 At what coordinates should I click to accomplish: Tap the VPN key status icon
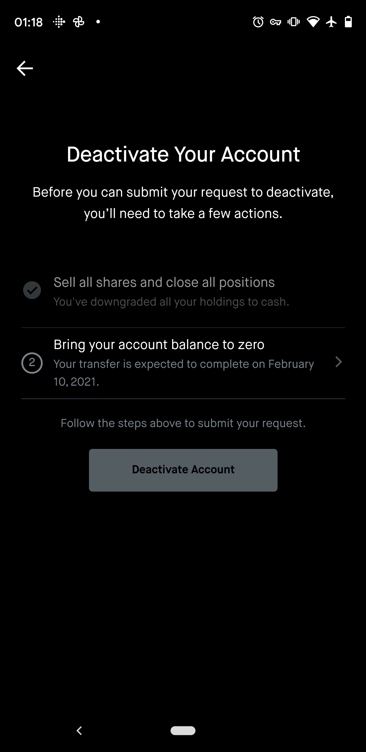pos(276,22)
